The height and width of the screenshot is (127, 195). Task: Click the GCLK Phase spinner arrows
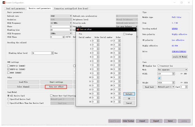(x=64, y=37)
